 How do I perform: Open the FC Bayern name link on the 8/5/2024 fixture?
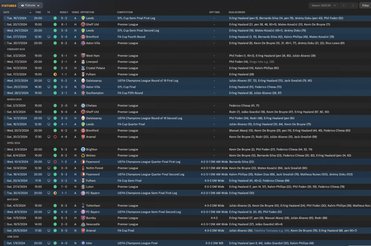(93, 212)
